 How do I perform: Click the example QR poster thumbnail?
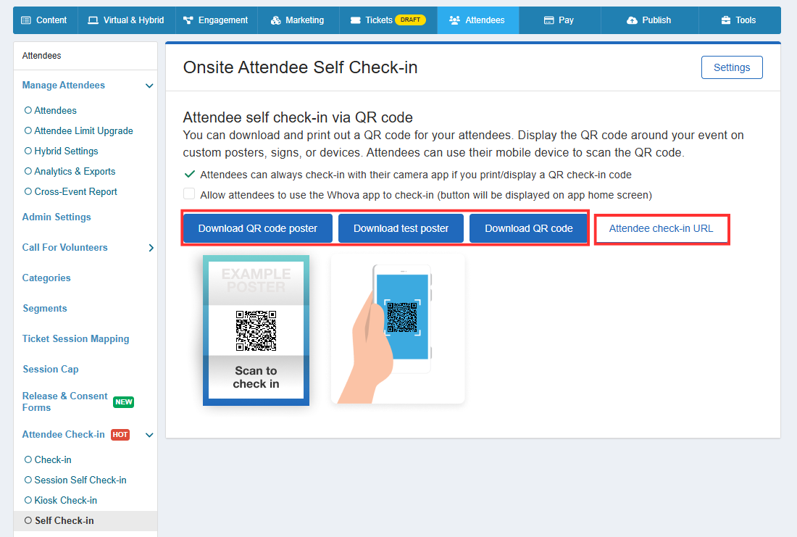256,330
